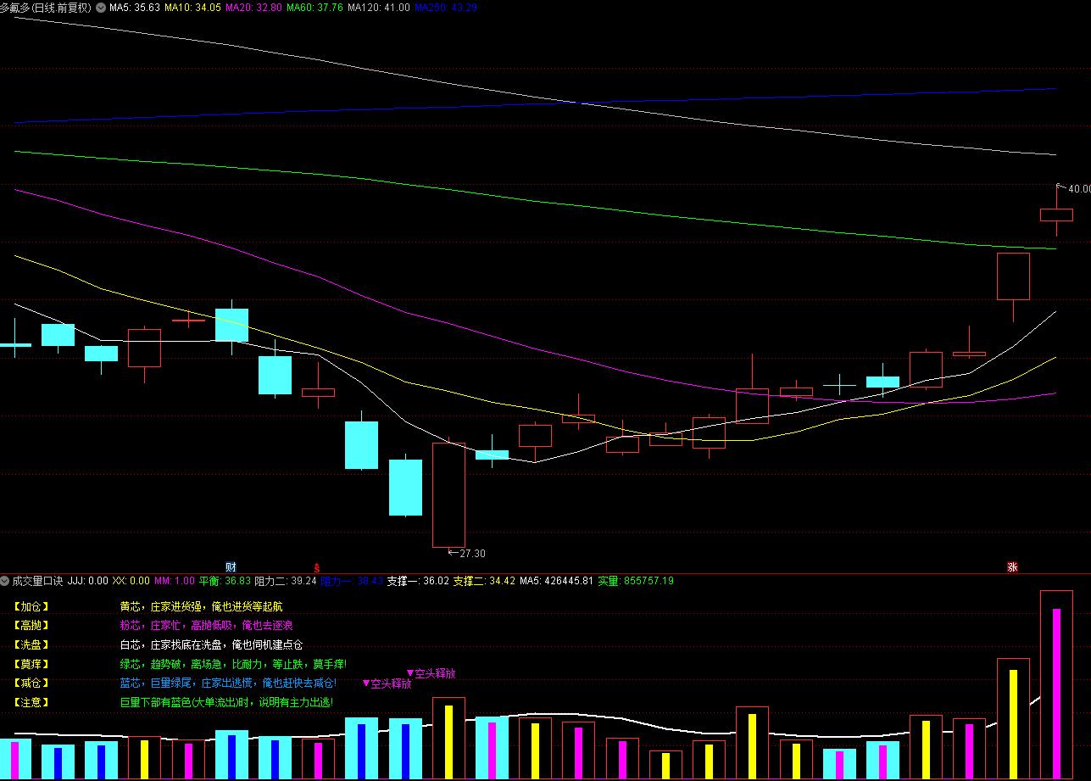Image resolution: width=1091 pixels, height=781 pixels.
Task: Select the MA5: 35.63 price legend
Action: (x=135, y=7)
